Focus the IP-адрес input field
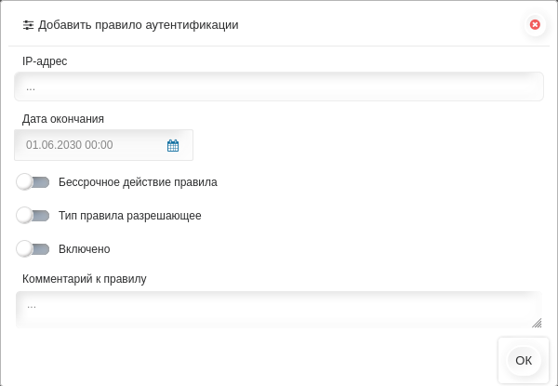Viewport: 558px width, 386px height. tap(279, 87)
